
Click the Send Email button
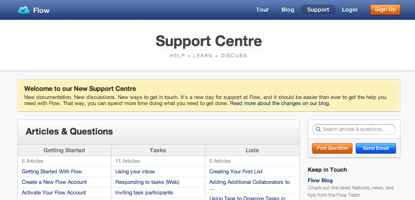click(375, 148)
